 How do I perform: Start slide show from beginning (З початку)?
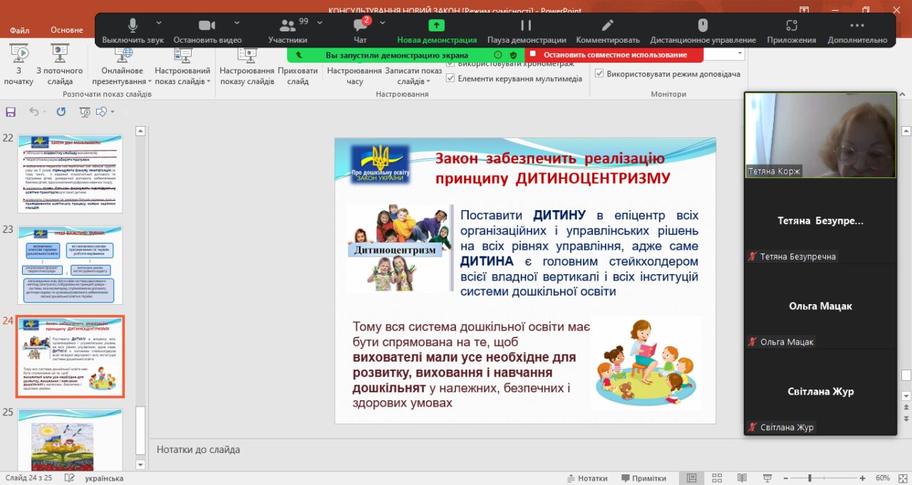19,66
